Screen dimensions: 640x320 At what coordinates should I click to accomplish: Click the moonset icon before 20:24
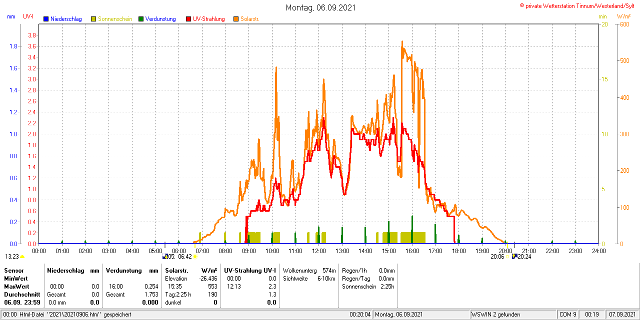coord(514,257)
